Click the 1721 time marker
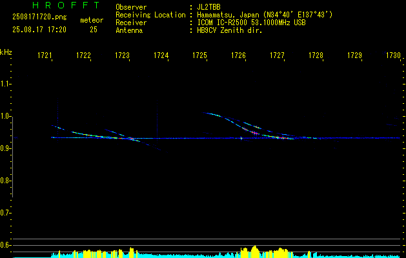406x258 pixels. (45, 55)
